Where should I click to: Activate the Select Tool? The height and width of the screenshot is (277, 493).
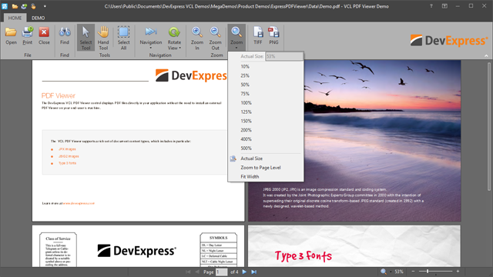pos(86,38)
